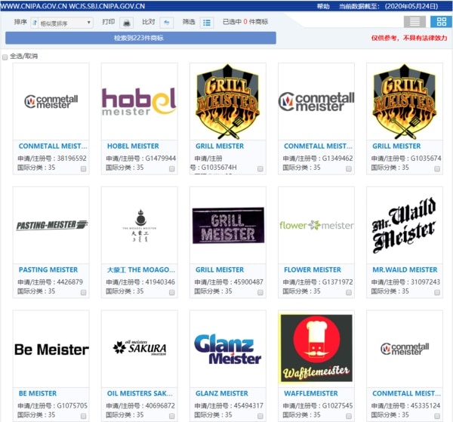Click the Wafflemeister chef logo thumbnail
Image resolution: width=453 pixels, height=422 pixels.
coord(316,348)
